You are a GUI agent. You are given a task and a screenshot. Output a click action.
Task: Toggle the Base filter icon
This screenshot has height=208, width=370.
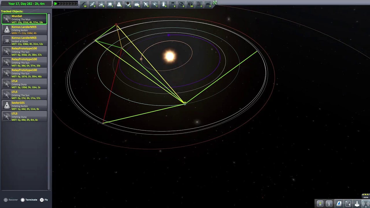[x=137, y=4]
